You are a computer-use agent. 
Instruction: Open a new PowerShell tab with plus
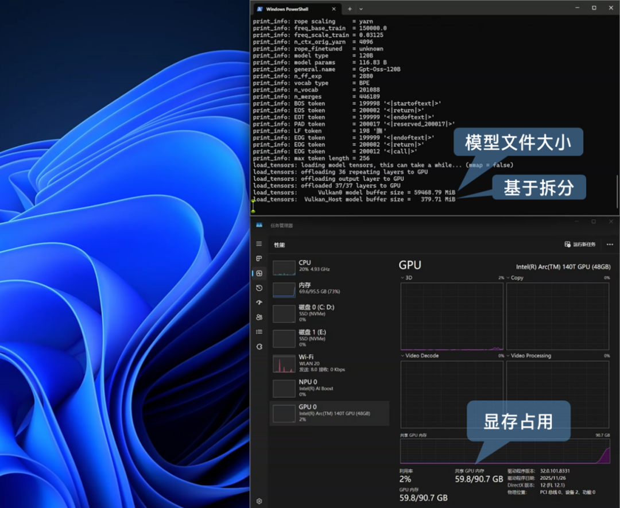[x=350, y=9]
